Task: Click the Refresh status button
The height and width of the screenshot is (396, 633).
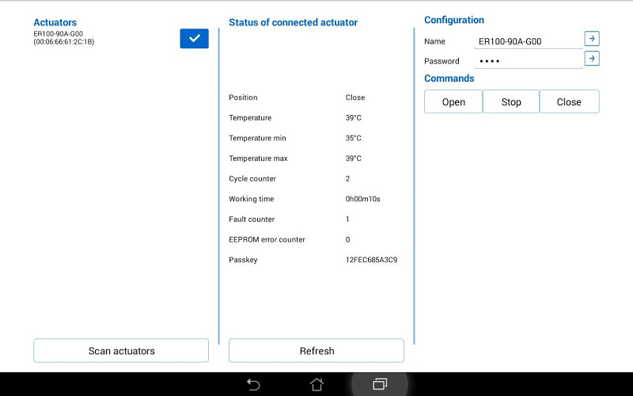Action: point(316,351)
